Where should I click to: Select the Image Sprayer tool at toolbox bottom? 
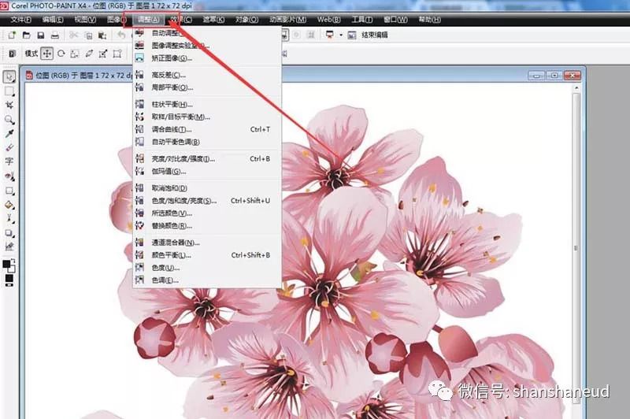9,247
